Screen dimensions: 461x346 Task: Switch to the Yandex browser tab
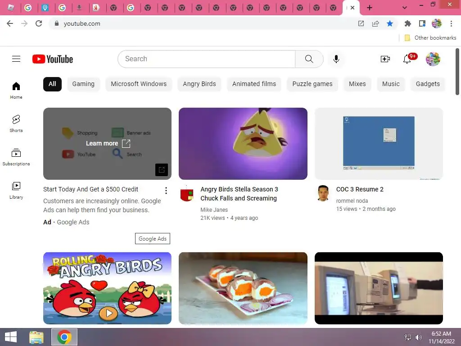[x=96, y=8]
